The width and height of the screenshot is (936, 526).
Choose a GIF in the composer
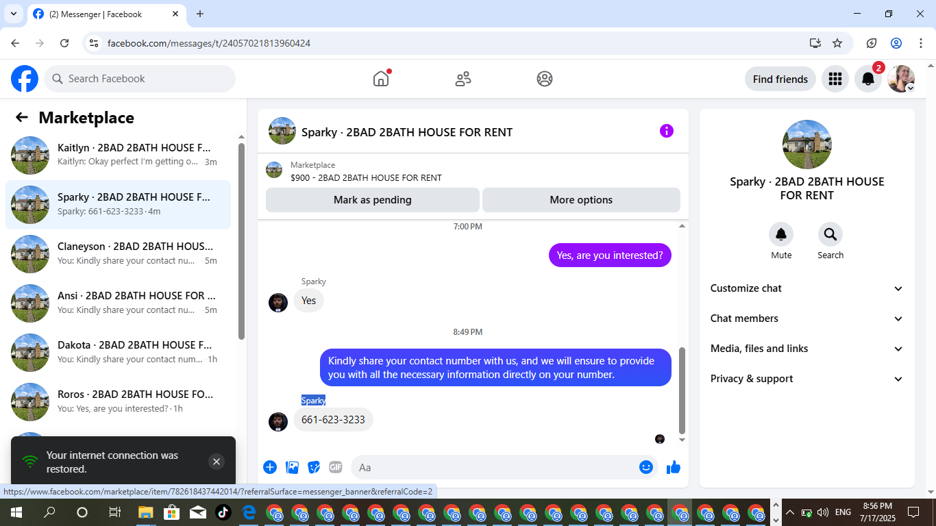(335, 467)
